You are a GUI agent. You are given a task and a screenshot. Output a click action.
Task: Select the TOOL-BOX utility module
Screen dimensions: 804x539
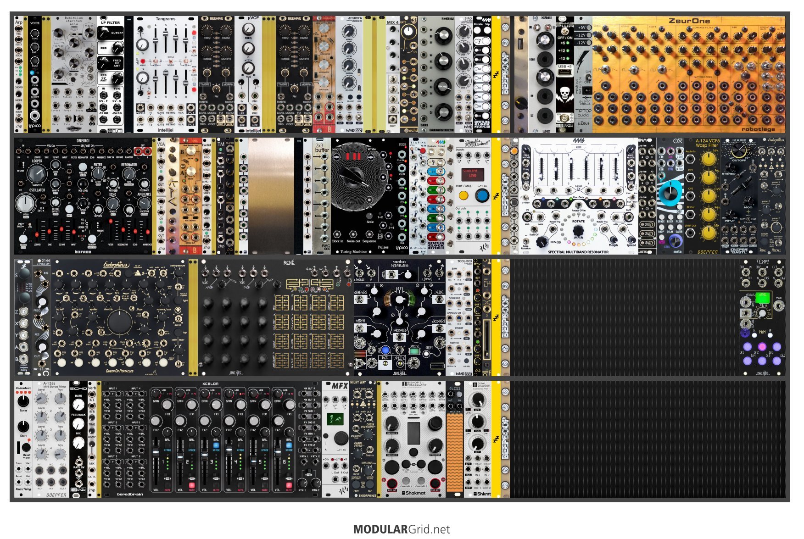459,317
